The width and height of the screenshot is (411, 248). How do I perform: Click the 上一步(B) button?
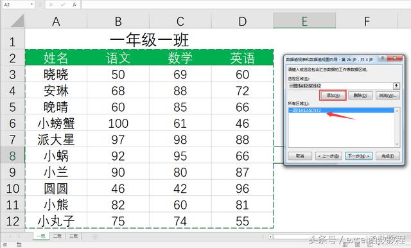(x=329, y=156)
